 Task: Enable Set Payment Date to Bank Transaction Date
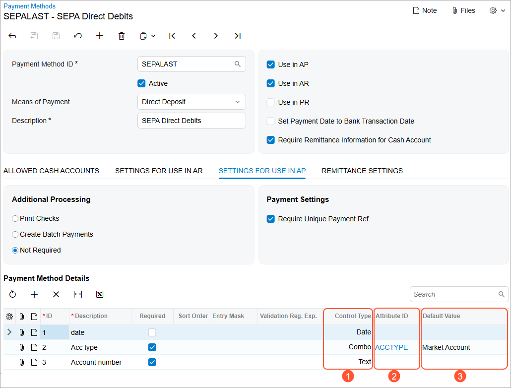tap(271, 121)
